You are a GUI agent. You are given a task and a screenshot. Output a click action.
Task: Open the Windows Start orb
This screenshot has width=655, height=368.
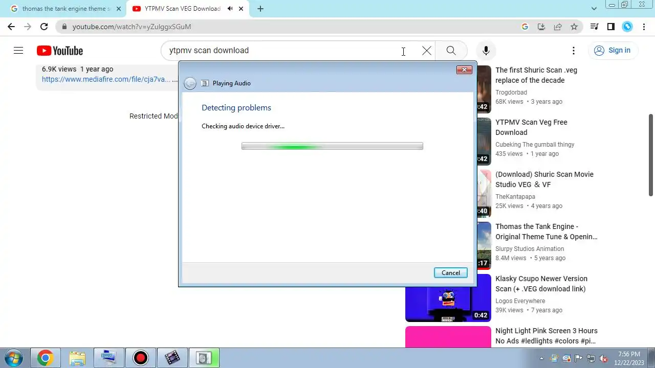click(13, 358)
